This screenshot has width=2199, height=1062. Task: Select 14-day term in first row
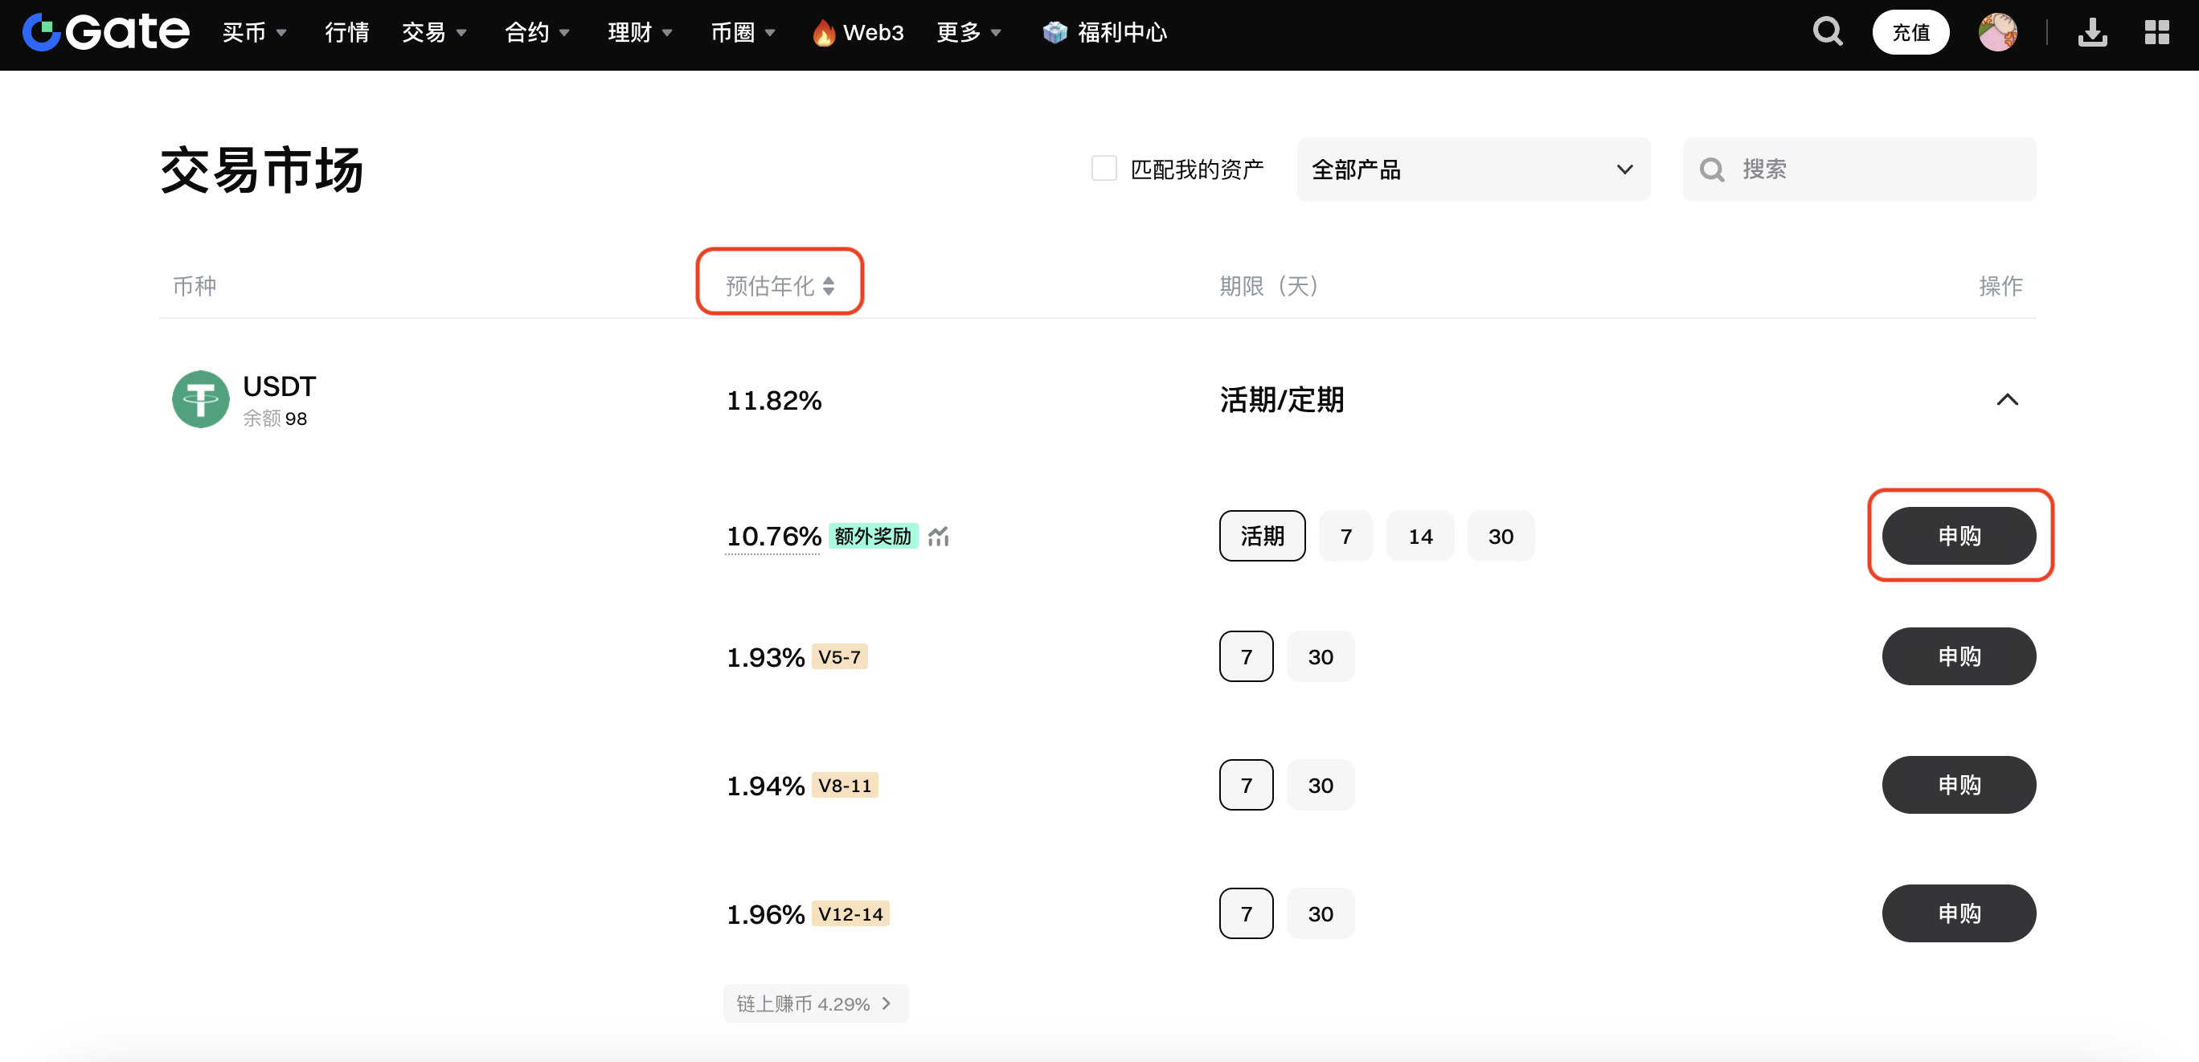[x=1419, y=537]
